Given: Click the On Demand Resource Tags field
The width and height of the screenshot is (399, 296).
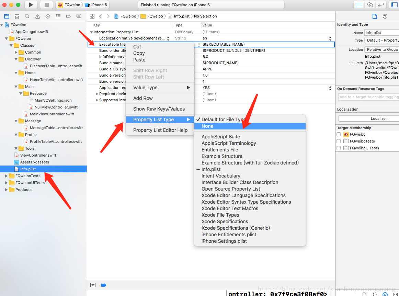Looking at the screenshot, I should tap(369, 97).
